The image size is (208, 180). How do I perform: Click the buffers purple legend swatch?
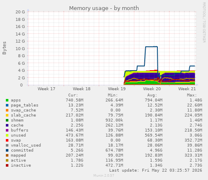pyautogui.click(x=7, y=130)
